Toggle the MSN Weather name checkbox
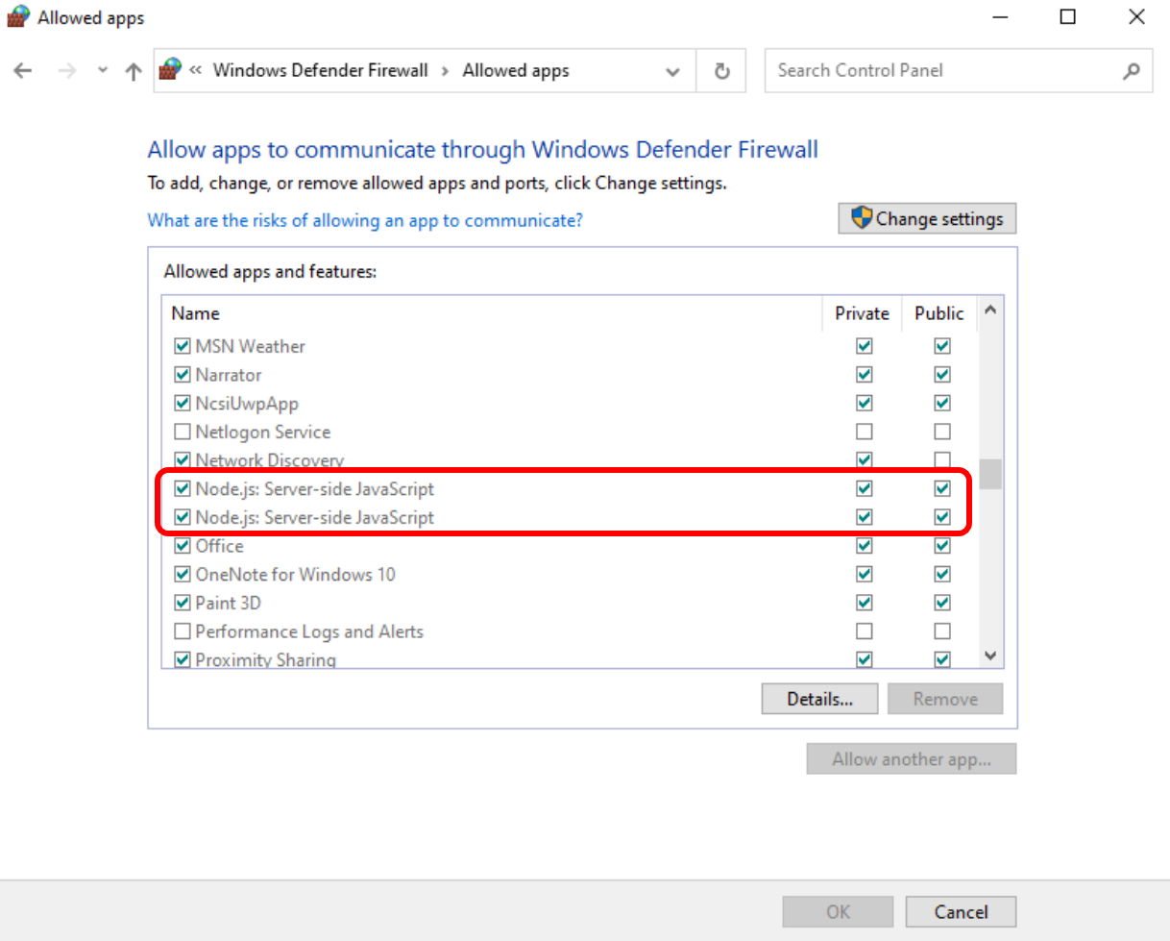This screenshot has height=941, width=1170. [182, 346]
